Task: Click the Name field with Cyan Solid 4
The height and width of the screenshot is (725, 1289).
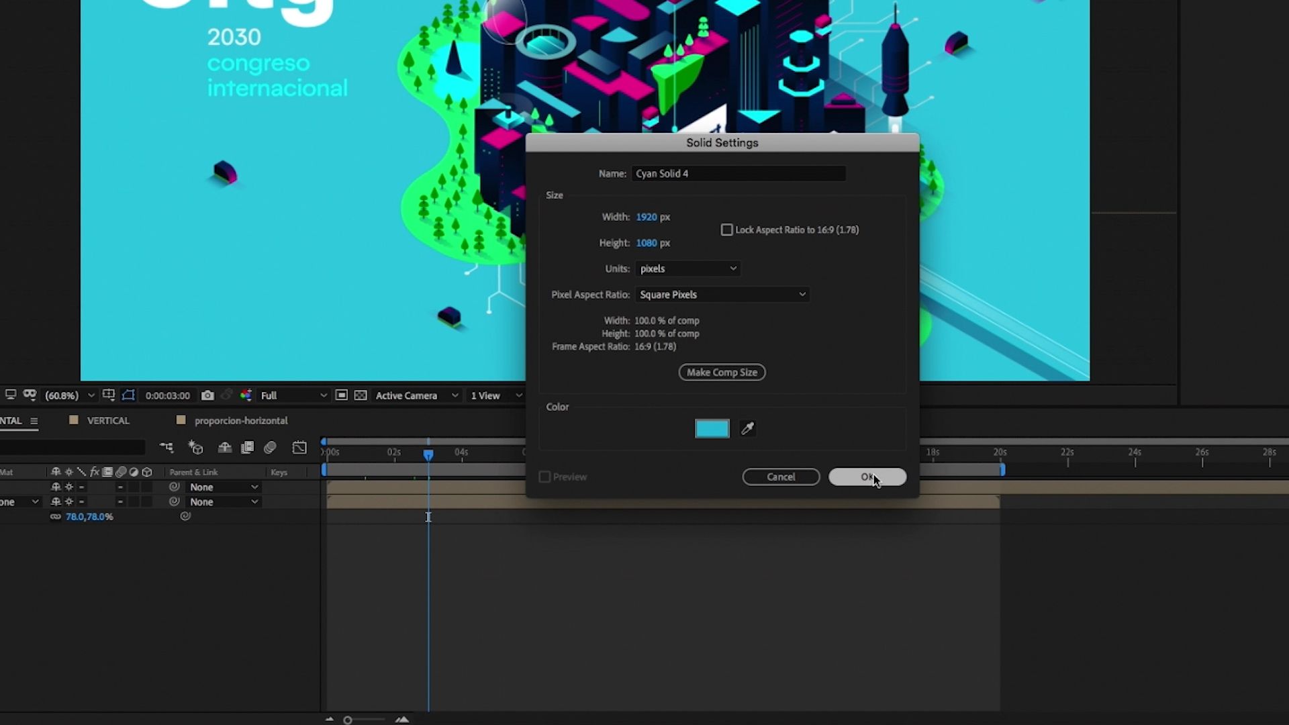Action: click(738, 173)
